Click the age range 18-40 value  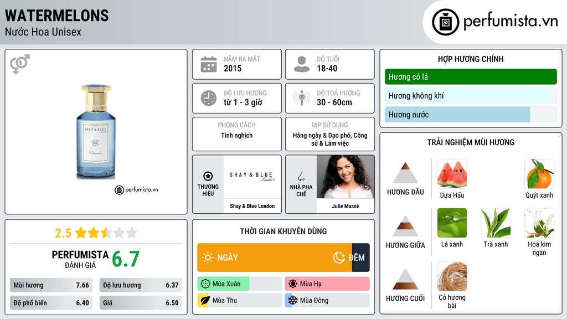(x=327, y=68)
